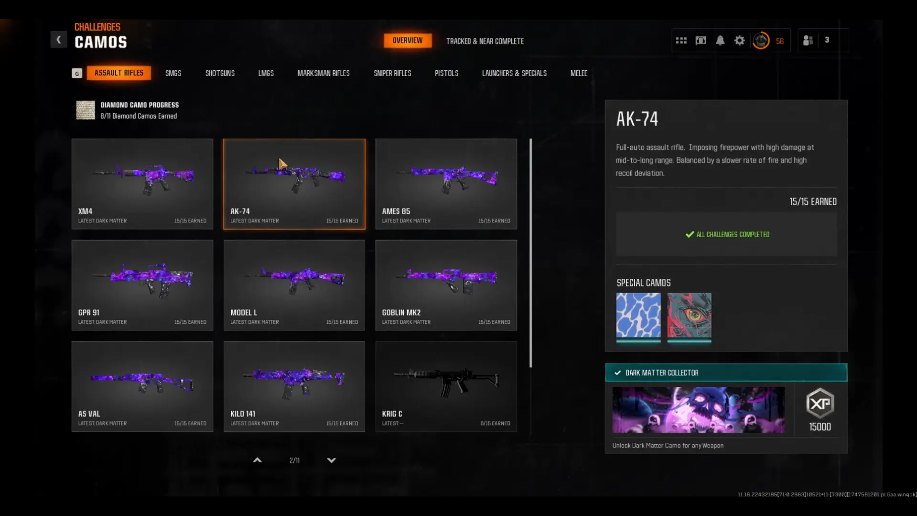This screenshot has height=516, width=917.
Task: Click the Krig C 0/15 Earned label
Action: point(495,423)
